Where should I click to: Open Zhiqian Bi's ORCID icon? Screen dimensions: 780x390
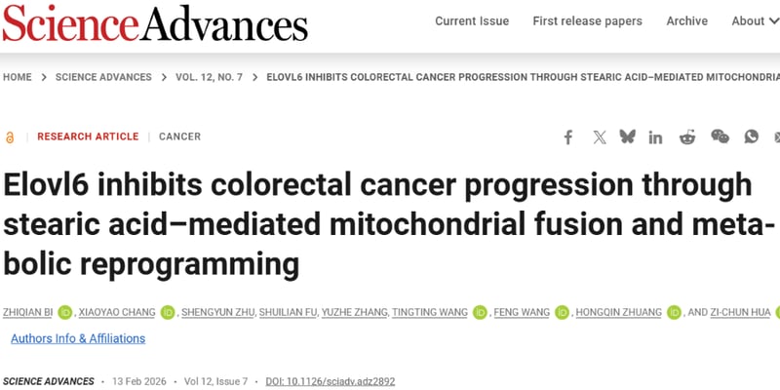65,313
